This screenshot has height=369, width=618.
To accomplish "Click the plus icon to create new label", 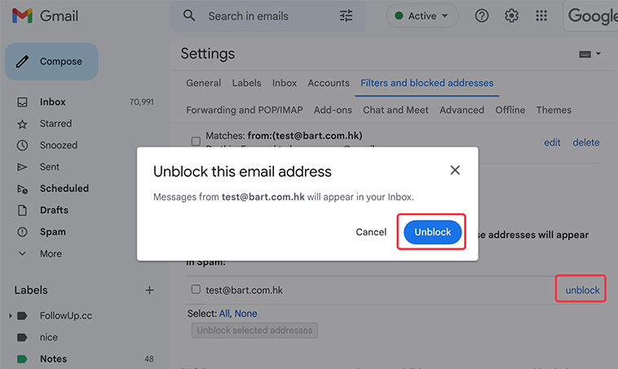I will coord(149,290).
